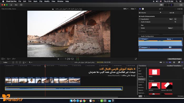Open the retime speed dropdown
The width and height of the screenshot is (184, 103).
pos(14,59)
